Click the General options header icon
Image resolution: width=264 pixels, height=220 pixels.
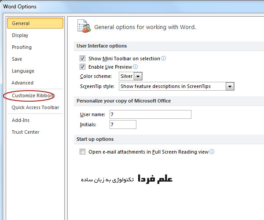click(84, 26)
